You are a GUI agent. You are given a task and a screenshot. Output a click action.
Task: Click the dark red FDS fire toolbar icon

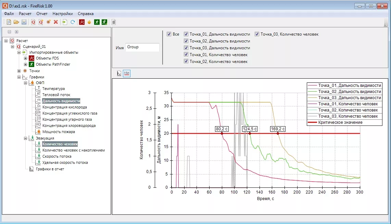point(82,22)
